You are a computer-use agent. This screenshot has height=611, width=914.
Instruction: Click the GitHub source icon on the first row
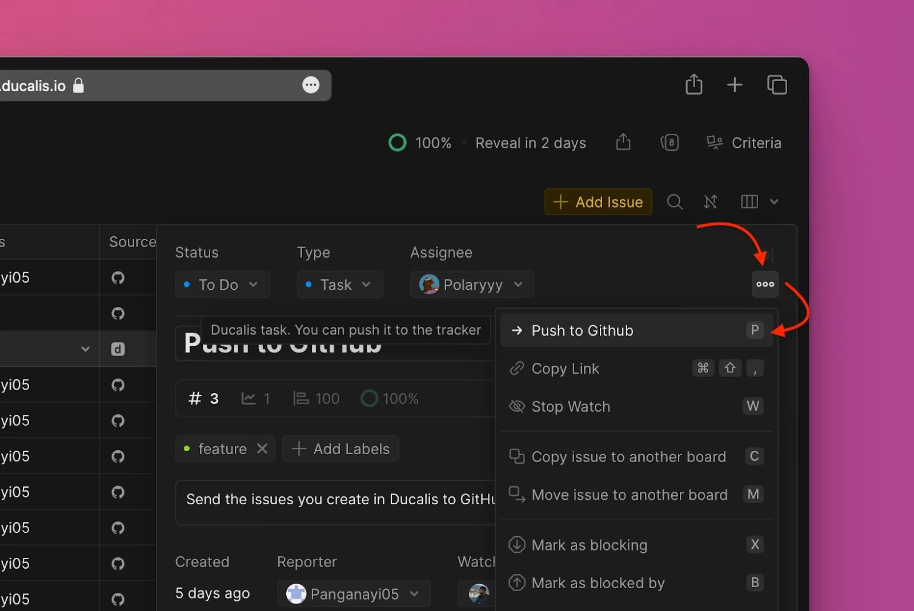click(118, 277)
